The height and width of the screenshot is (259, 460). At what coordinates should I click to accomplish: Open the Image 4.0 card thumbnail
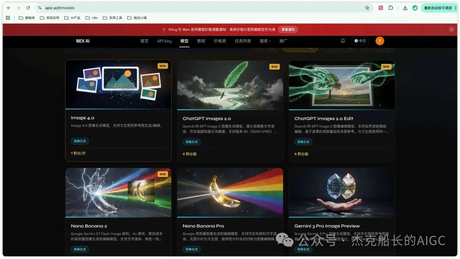click(x=118, y=84)
